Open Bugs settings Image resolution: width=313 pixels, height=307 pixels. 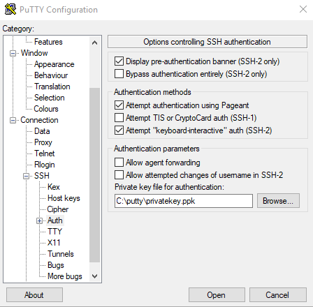56,265
